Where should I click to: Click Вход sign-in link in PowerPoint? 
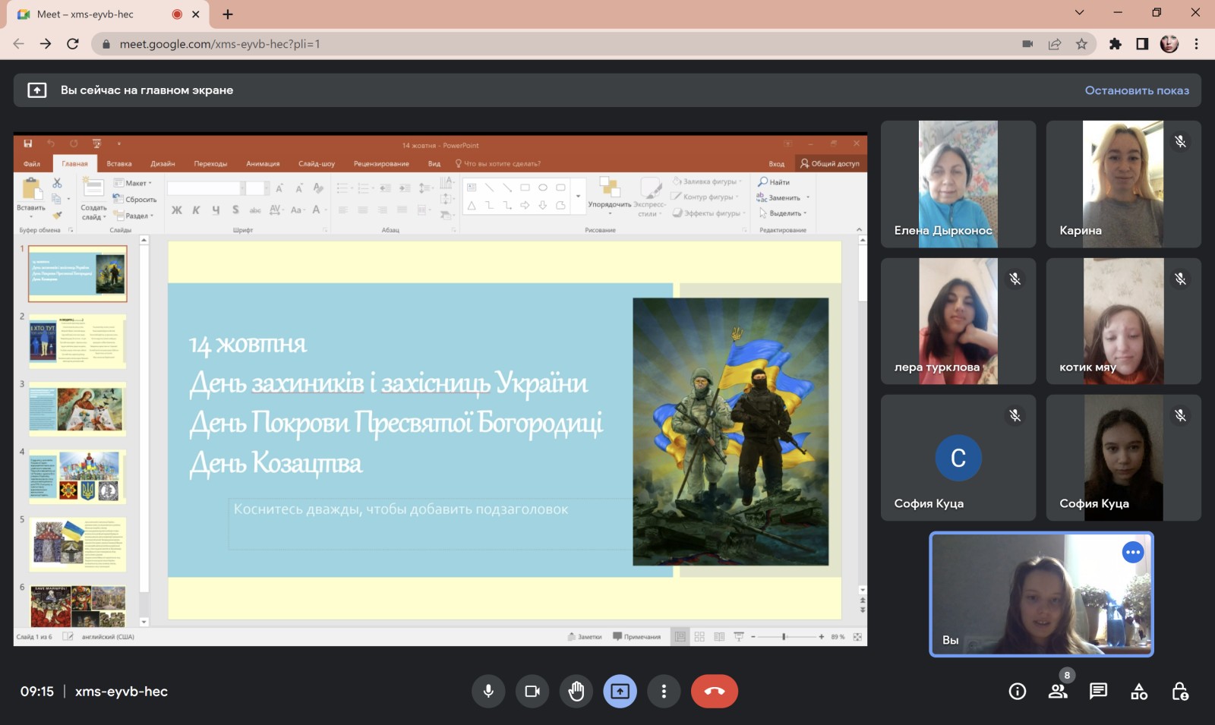tap(776, 163)
